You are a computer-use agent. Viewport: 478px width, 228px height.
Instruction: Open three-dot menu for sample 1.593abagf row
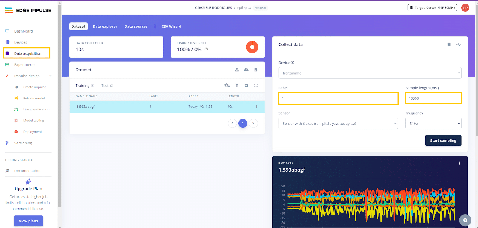click(x=256, y=107)
